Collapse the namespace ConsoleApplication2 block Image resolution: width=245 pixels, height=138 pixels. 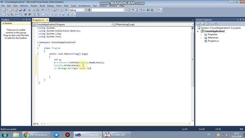click(x=38, y=42)
